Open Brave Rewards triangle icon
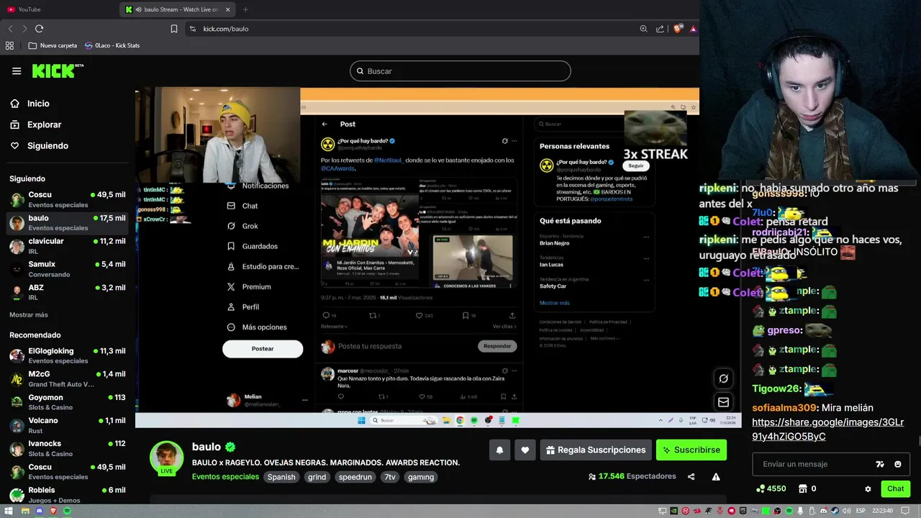Screen dimensions: 921x518 693,29
